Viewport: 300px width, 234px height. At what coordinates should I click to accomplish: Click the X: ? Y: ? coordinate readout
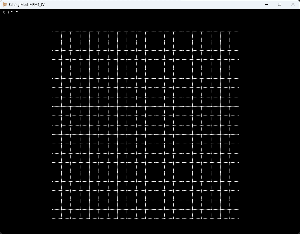10,12
